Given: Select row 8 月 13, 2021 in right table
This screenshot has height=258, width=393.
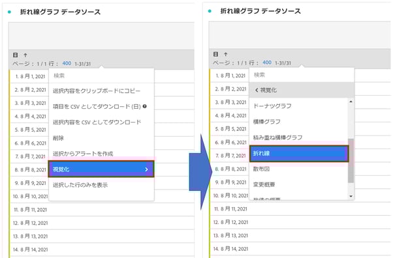Looking at the screenshot, I should 301,235.
